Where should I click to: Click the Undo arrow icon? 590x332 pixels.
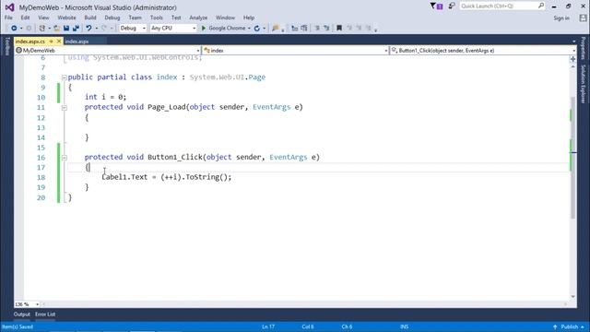click(x=88, y=29)
